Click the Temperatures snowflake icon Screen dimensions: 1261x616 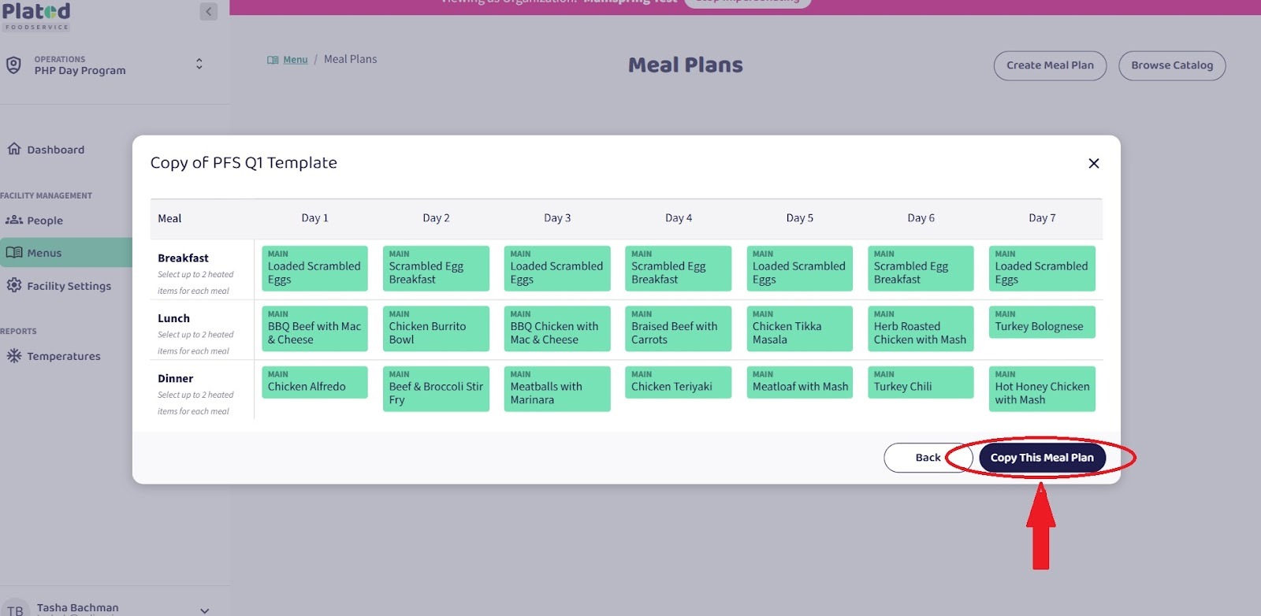coord(14,356)
